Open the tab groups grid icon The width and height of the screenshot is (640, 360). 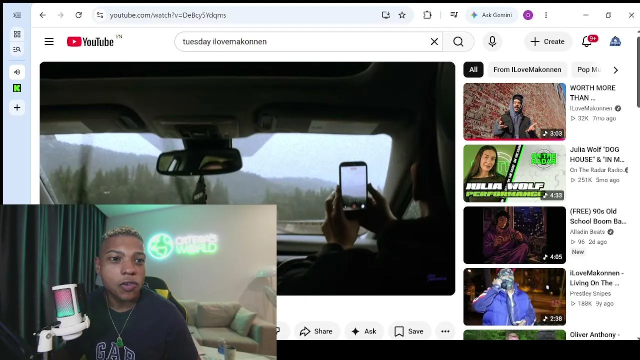(x=17, y=34)
